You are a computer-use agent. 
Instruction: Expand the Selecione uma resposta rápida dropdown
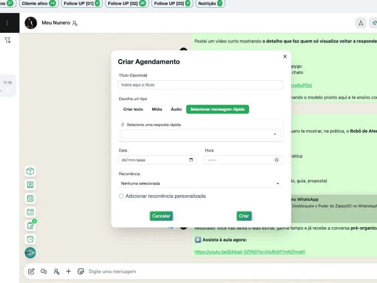click(200, 134)
